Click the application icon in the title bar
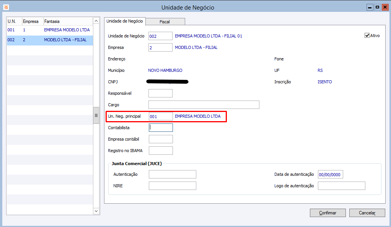Viewport: 391px width, 227px height. click(x=6, y=7)
